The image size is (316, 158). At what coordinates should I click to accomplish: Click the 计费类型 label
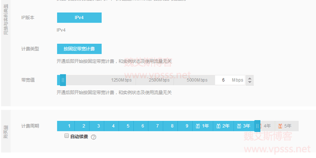30,49
